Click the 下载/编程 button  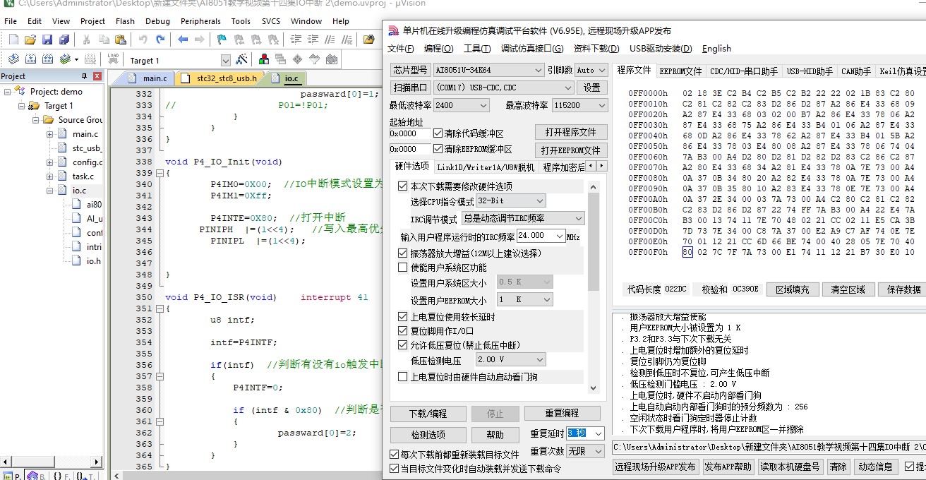428,414
